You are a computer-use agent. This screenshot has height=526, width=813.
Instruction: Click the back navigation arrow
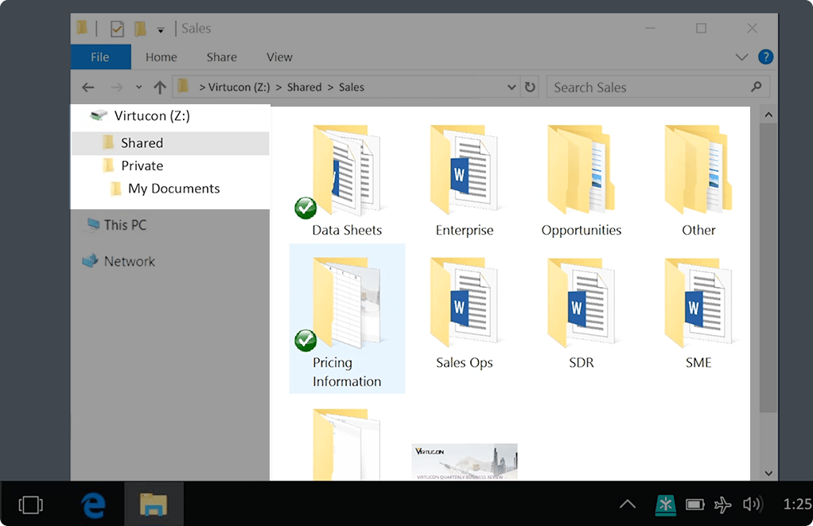[x=88, y=87]
